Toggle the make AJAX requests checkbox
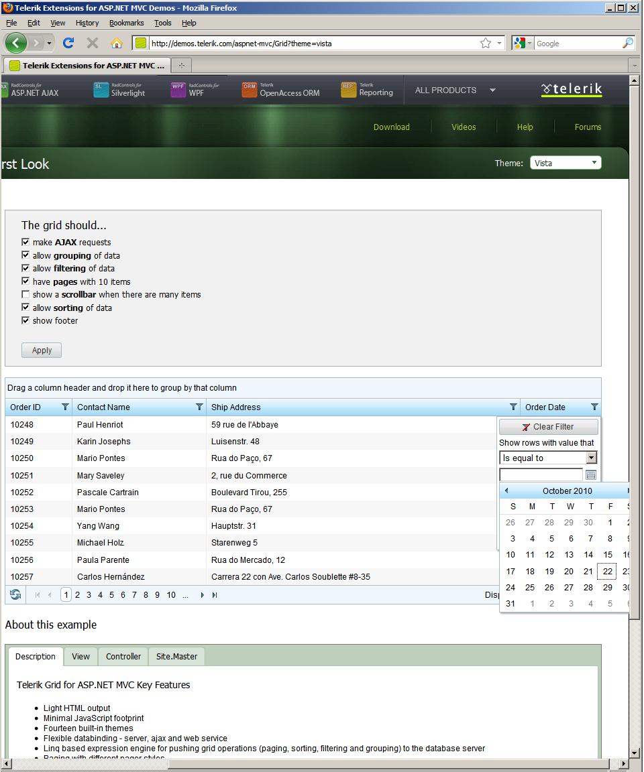644x772 pixels. pyautogui.click(x=25, y=242)
